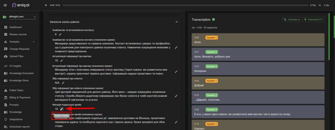Screen dimensions: 335x130
Task: Click the AI Insights sparkline icon
Action: 6,66
